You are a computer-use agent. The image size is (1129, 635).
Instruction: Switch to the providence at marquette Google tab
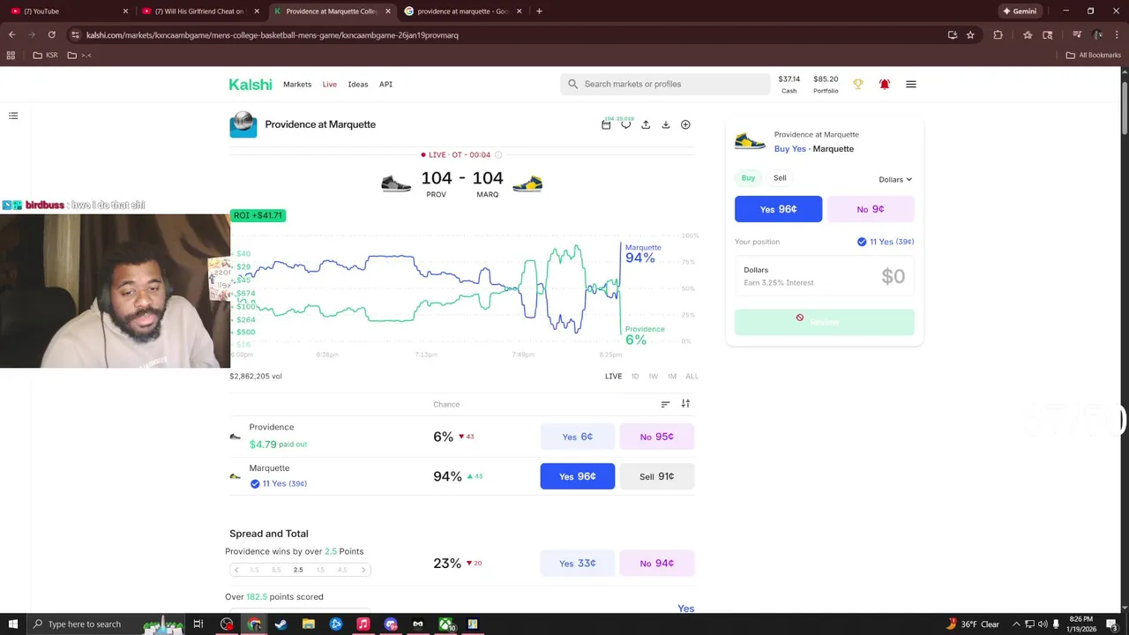pyautogui.click(x=464, y=11)
